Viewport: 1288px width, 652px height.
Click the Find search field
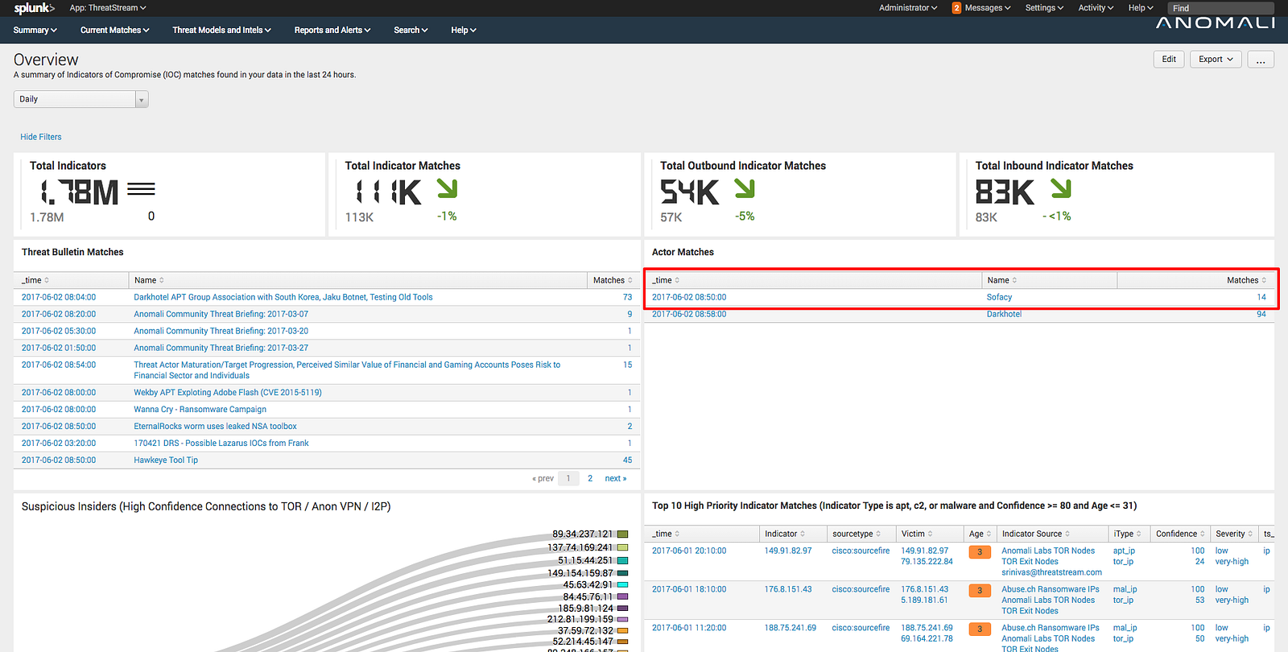(1220, 8)
